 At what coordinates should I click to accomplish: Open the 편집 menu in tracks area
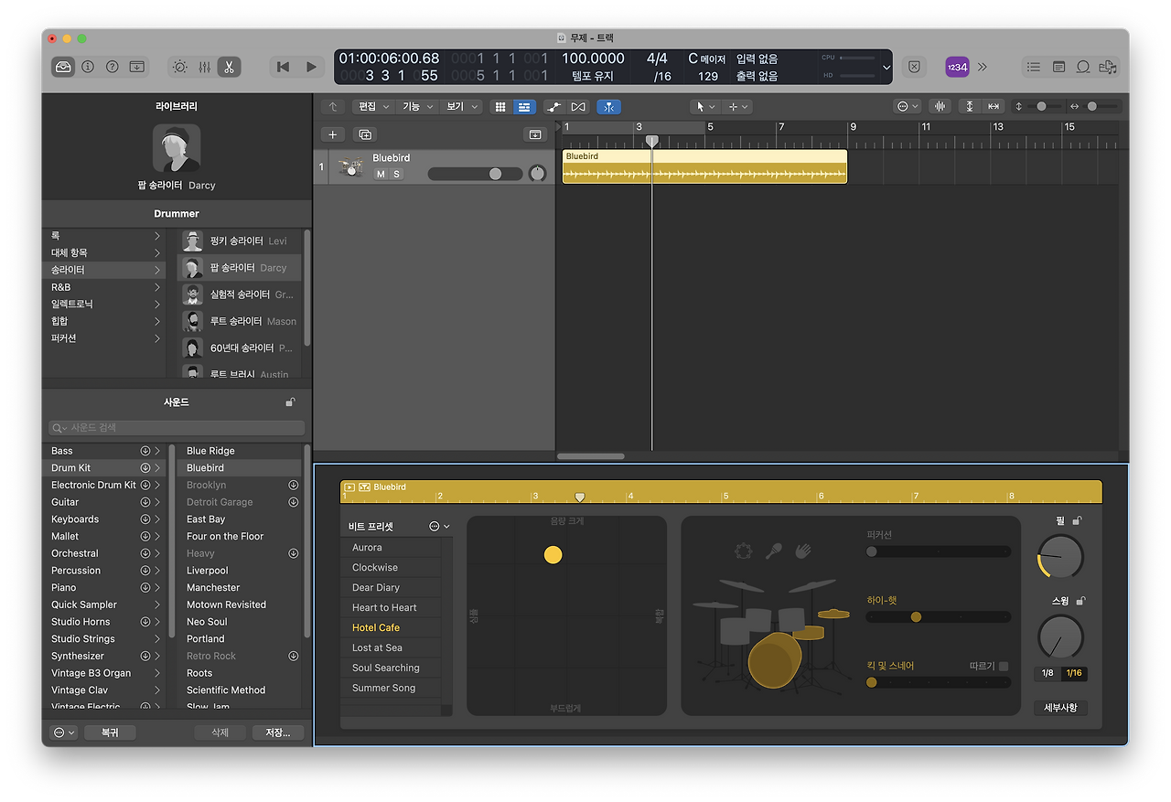point(374,107)
